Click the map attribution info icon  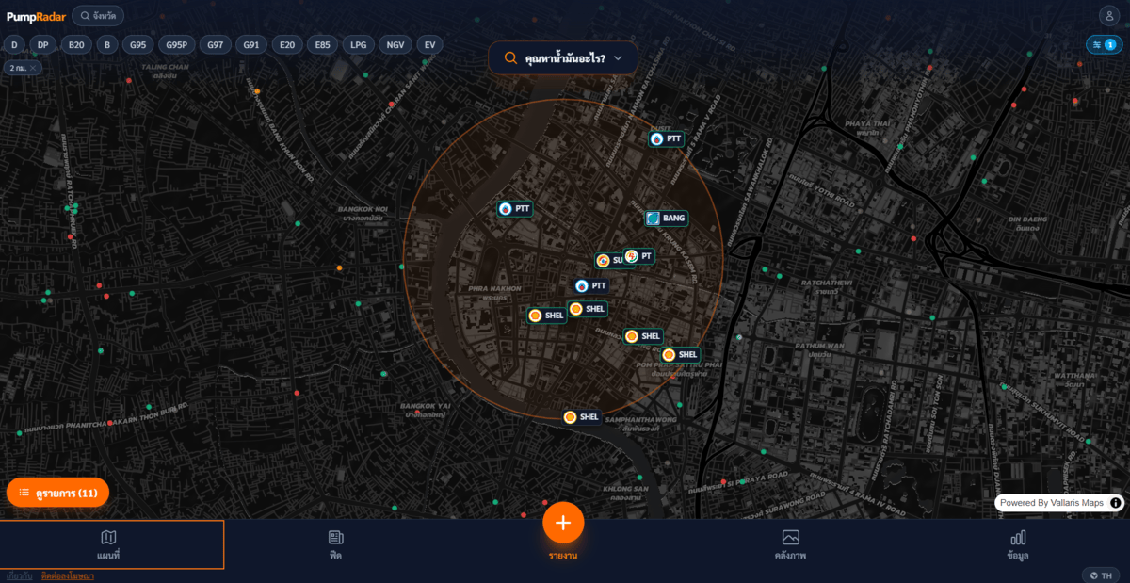pos(1116,503)
